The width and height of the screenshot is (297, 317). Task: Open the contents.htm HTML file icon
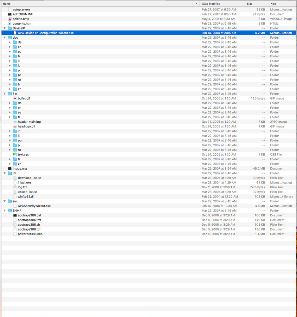(10, 23)
